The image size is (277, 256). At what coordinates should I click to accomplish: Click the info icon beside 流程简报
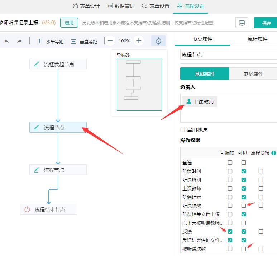pyautogui.click(x=273, y=153)
